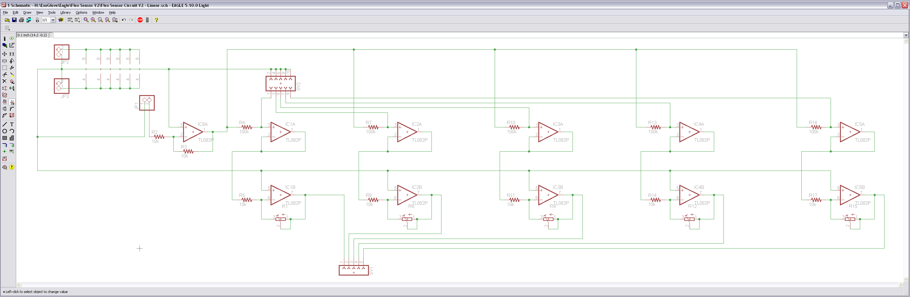Redraw the screen with the redraw magnifier icon

click(107, 20)
